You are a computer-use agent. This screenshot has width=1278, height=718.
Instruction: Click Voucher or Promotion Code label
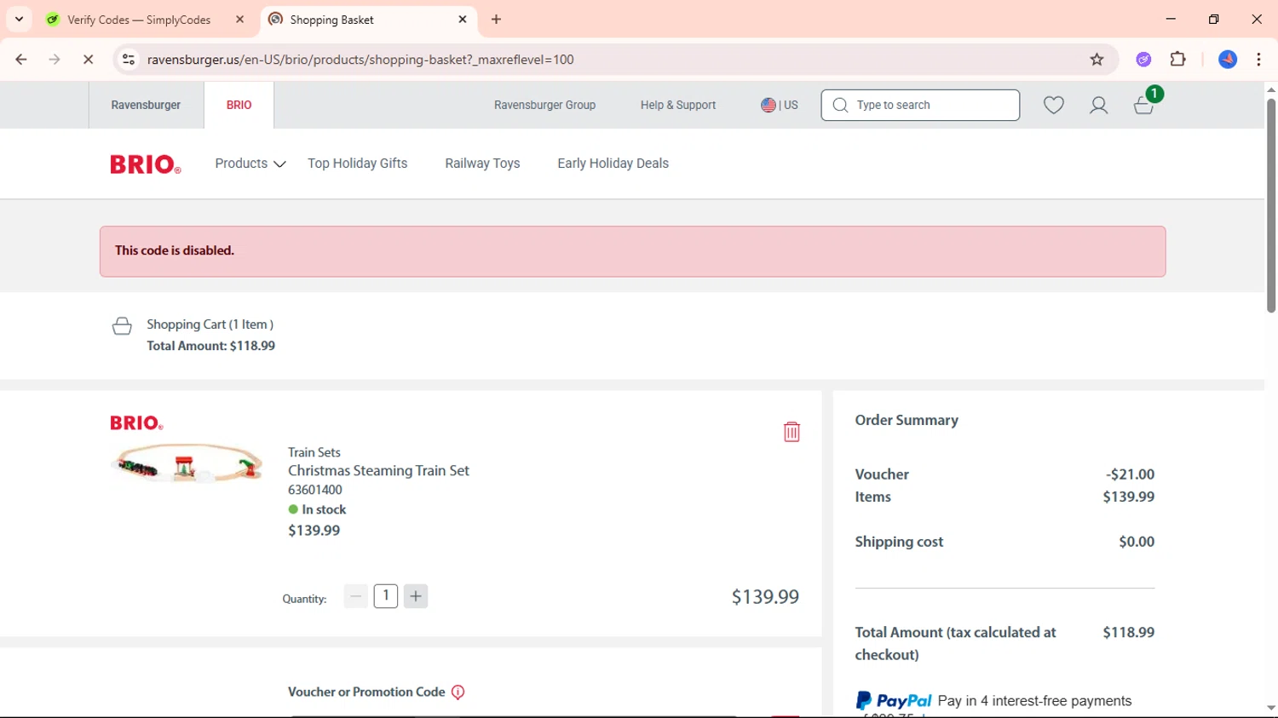tap(366, 692)
